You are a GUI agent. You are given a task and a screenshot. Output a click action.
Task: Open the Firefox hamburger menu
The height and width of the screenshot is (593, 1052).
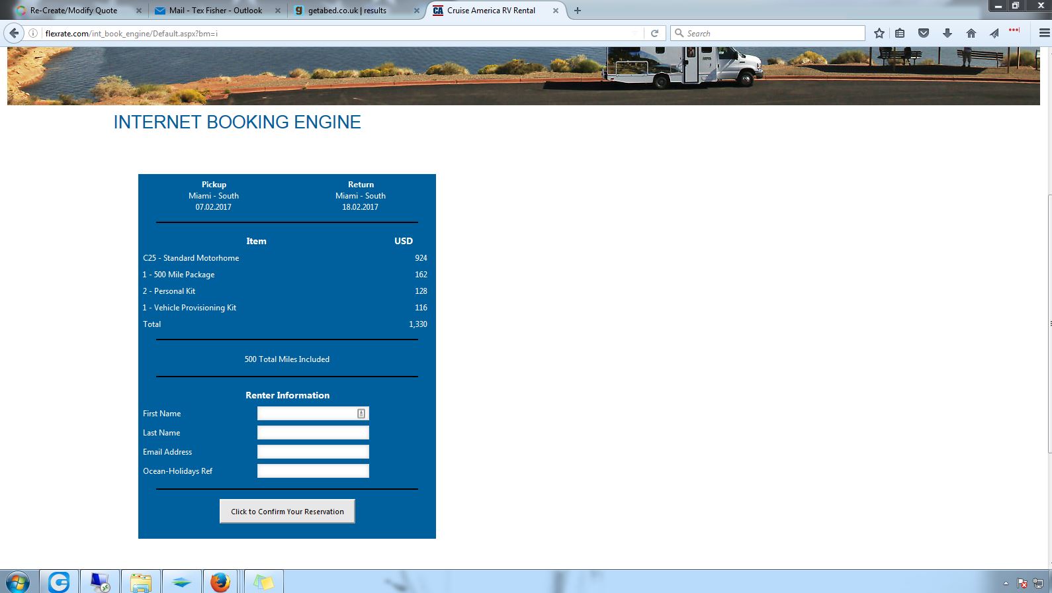tap(1044, 33)
